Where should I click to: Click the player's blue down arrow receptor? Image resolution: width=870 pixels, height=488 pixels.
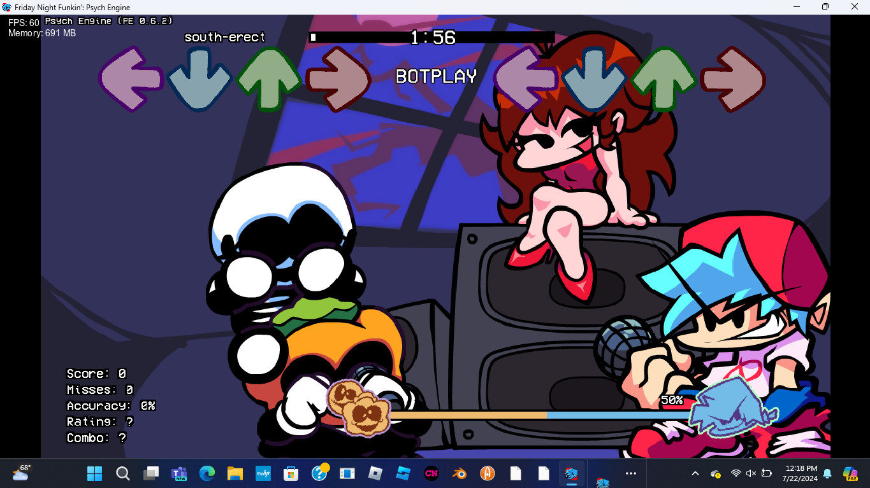point(594,79)
